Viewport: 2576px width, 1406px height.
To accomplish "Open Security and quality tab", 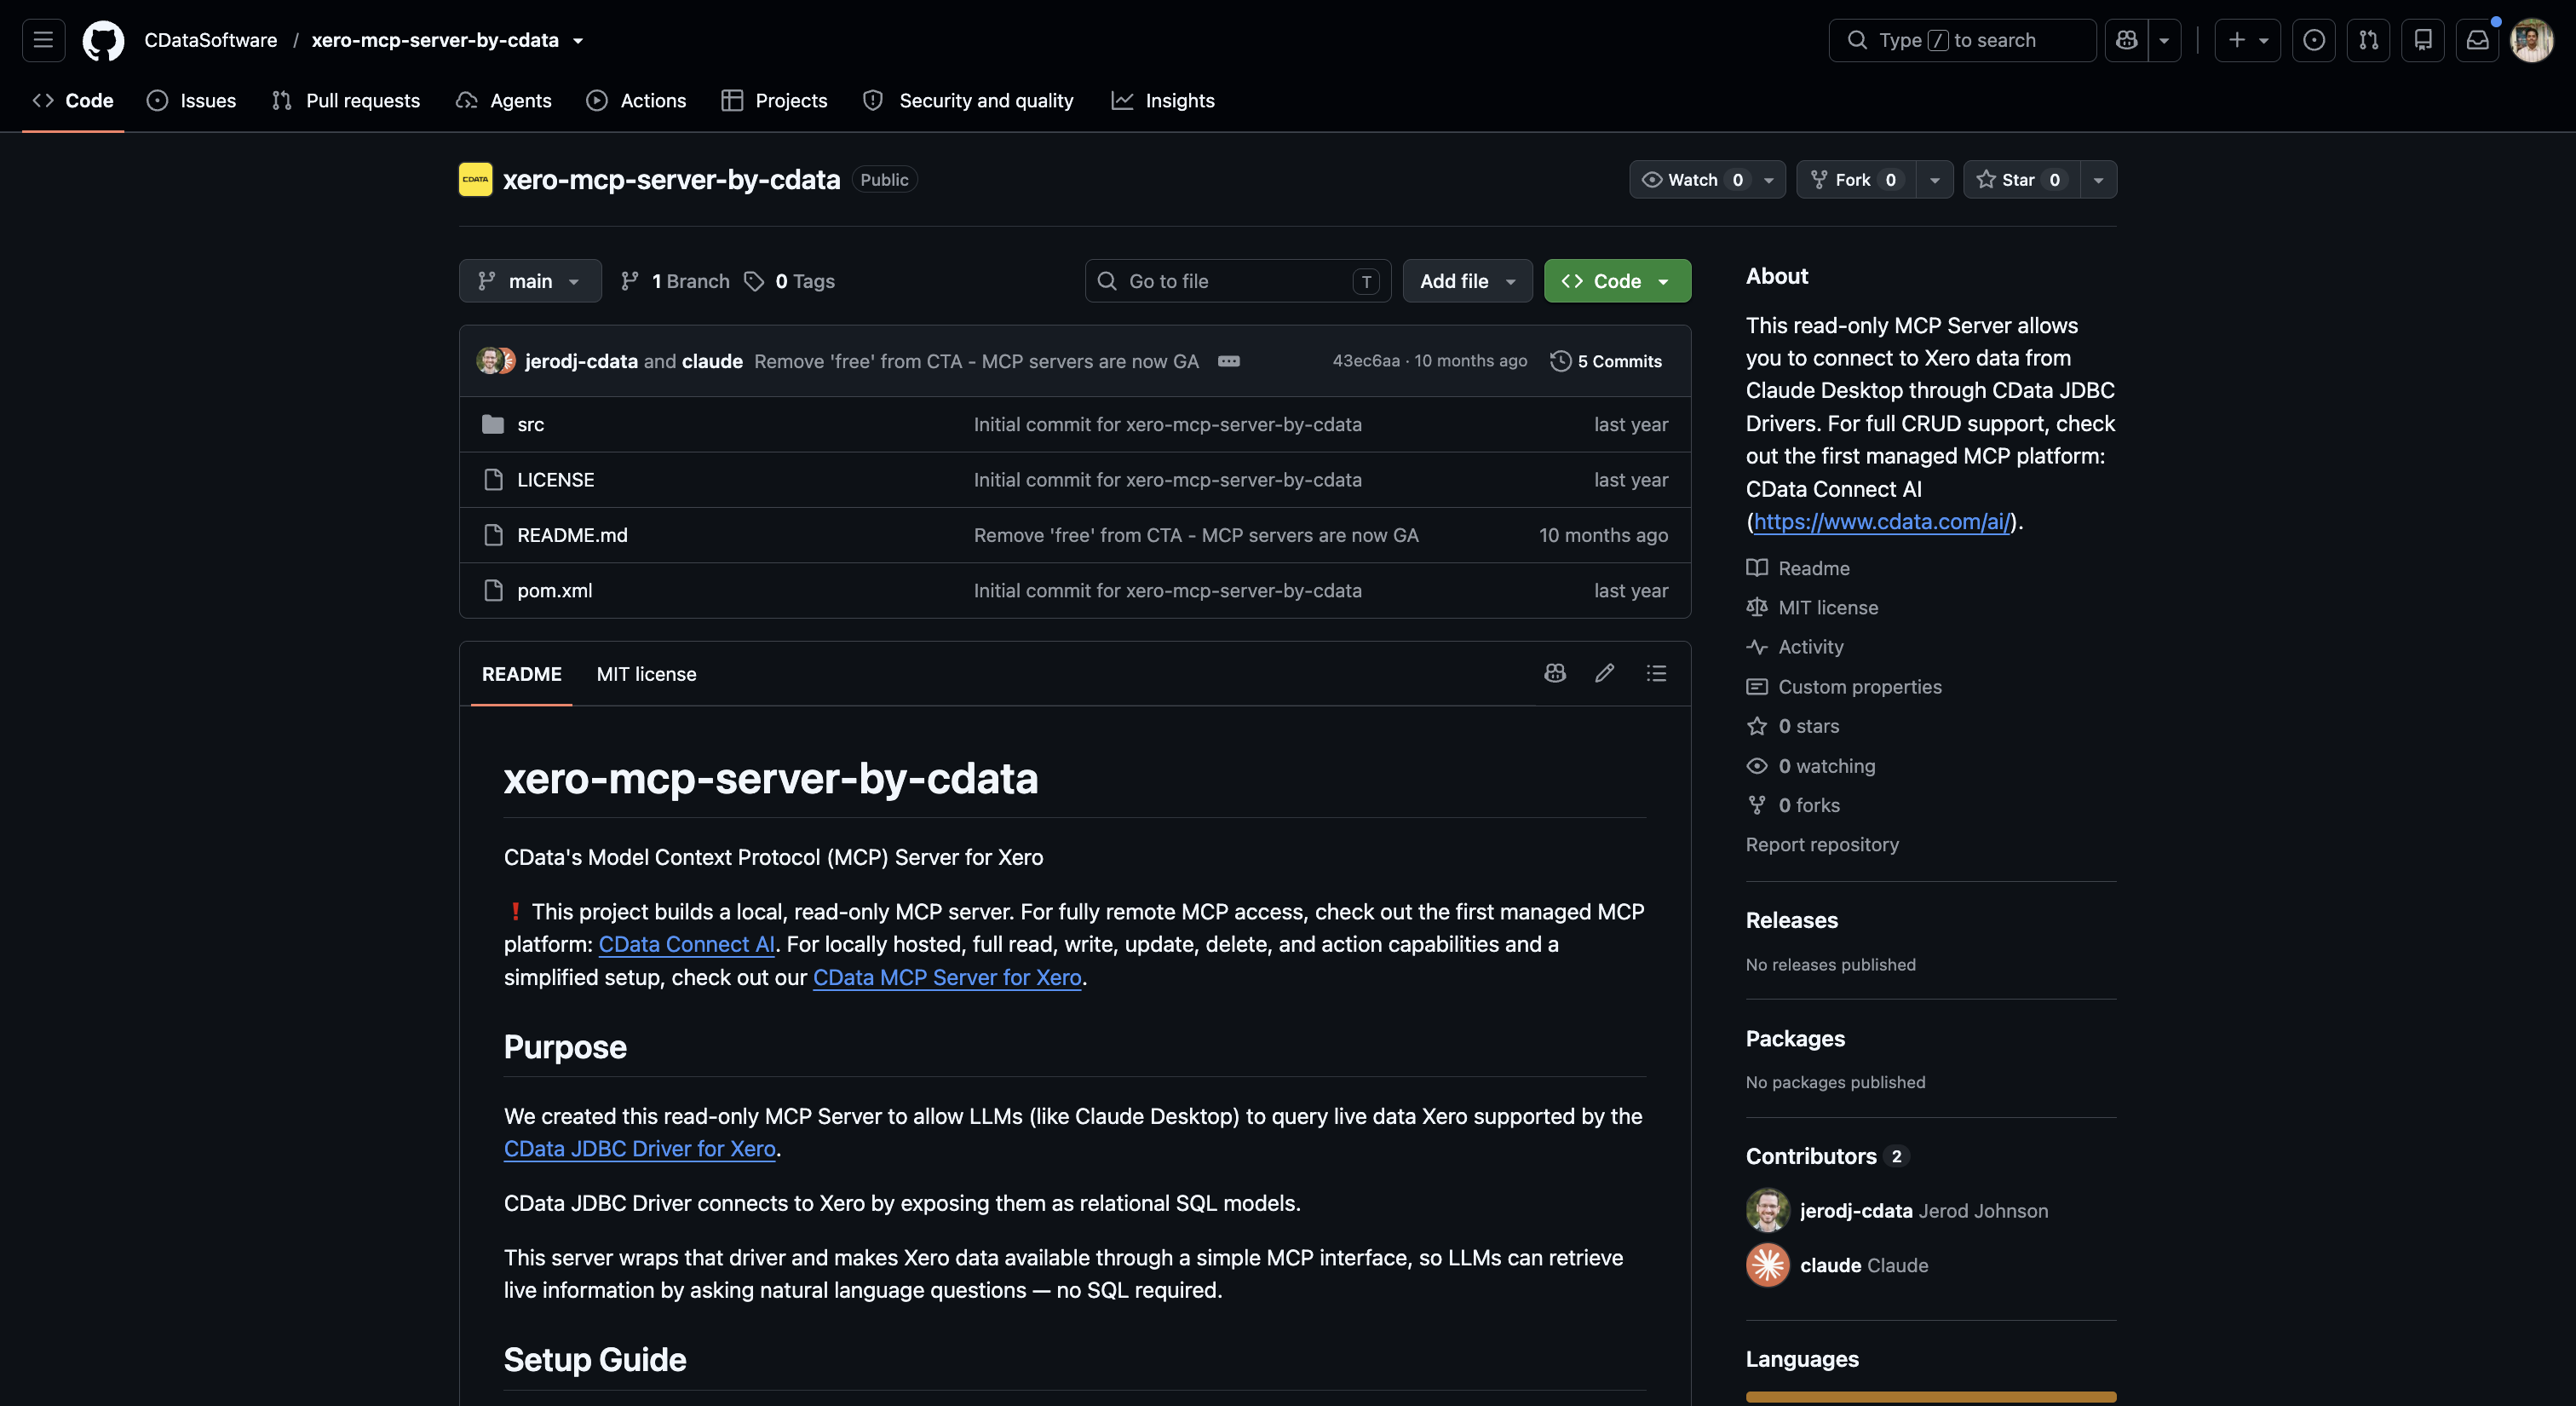I will 968,100.
